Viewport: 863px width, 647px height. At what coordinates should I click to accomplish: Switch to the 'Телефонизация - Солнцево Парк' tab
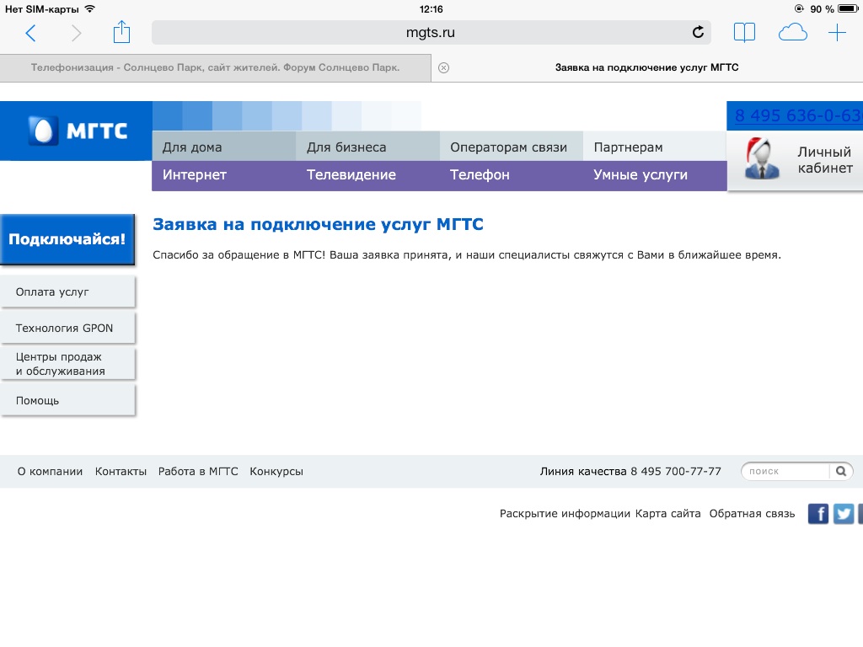point(215,67)
